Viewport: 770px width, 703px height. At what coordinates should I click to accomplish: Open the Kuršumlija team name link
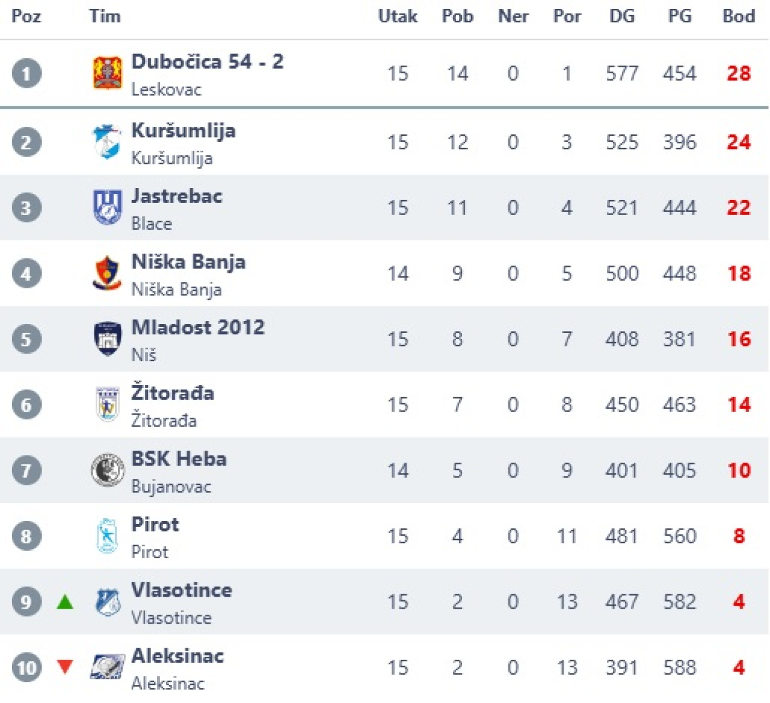183,130
